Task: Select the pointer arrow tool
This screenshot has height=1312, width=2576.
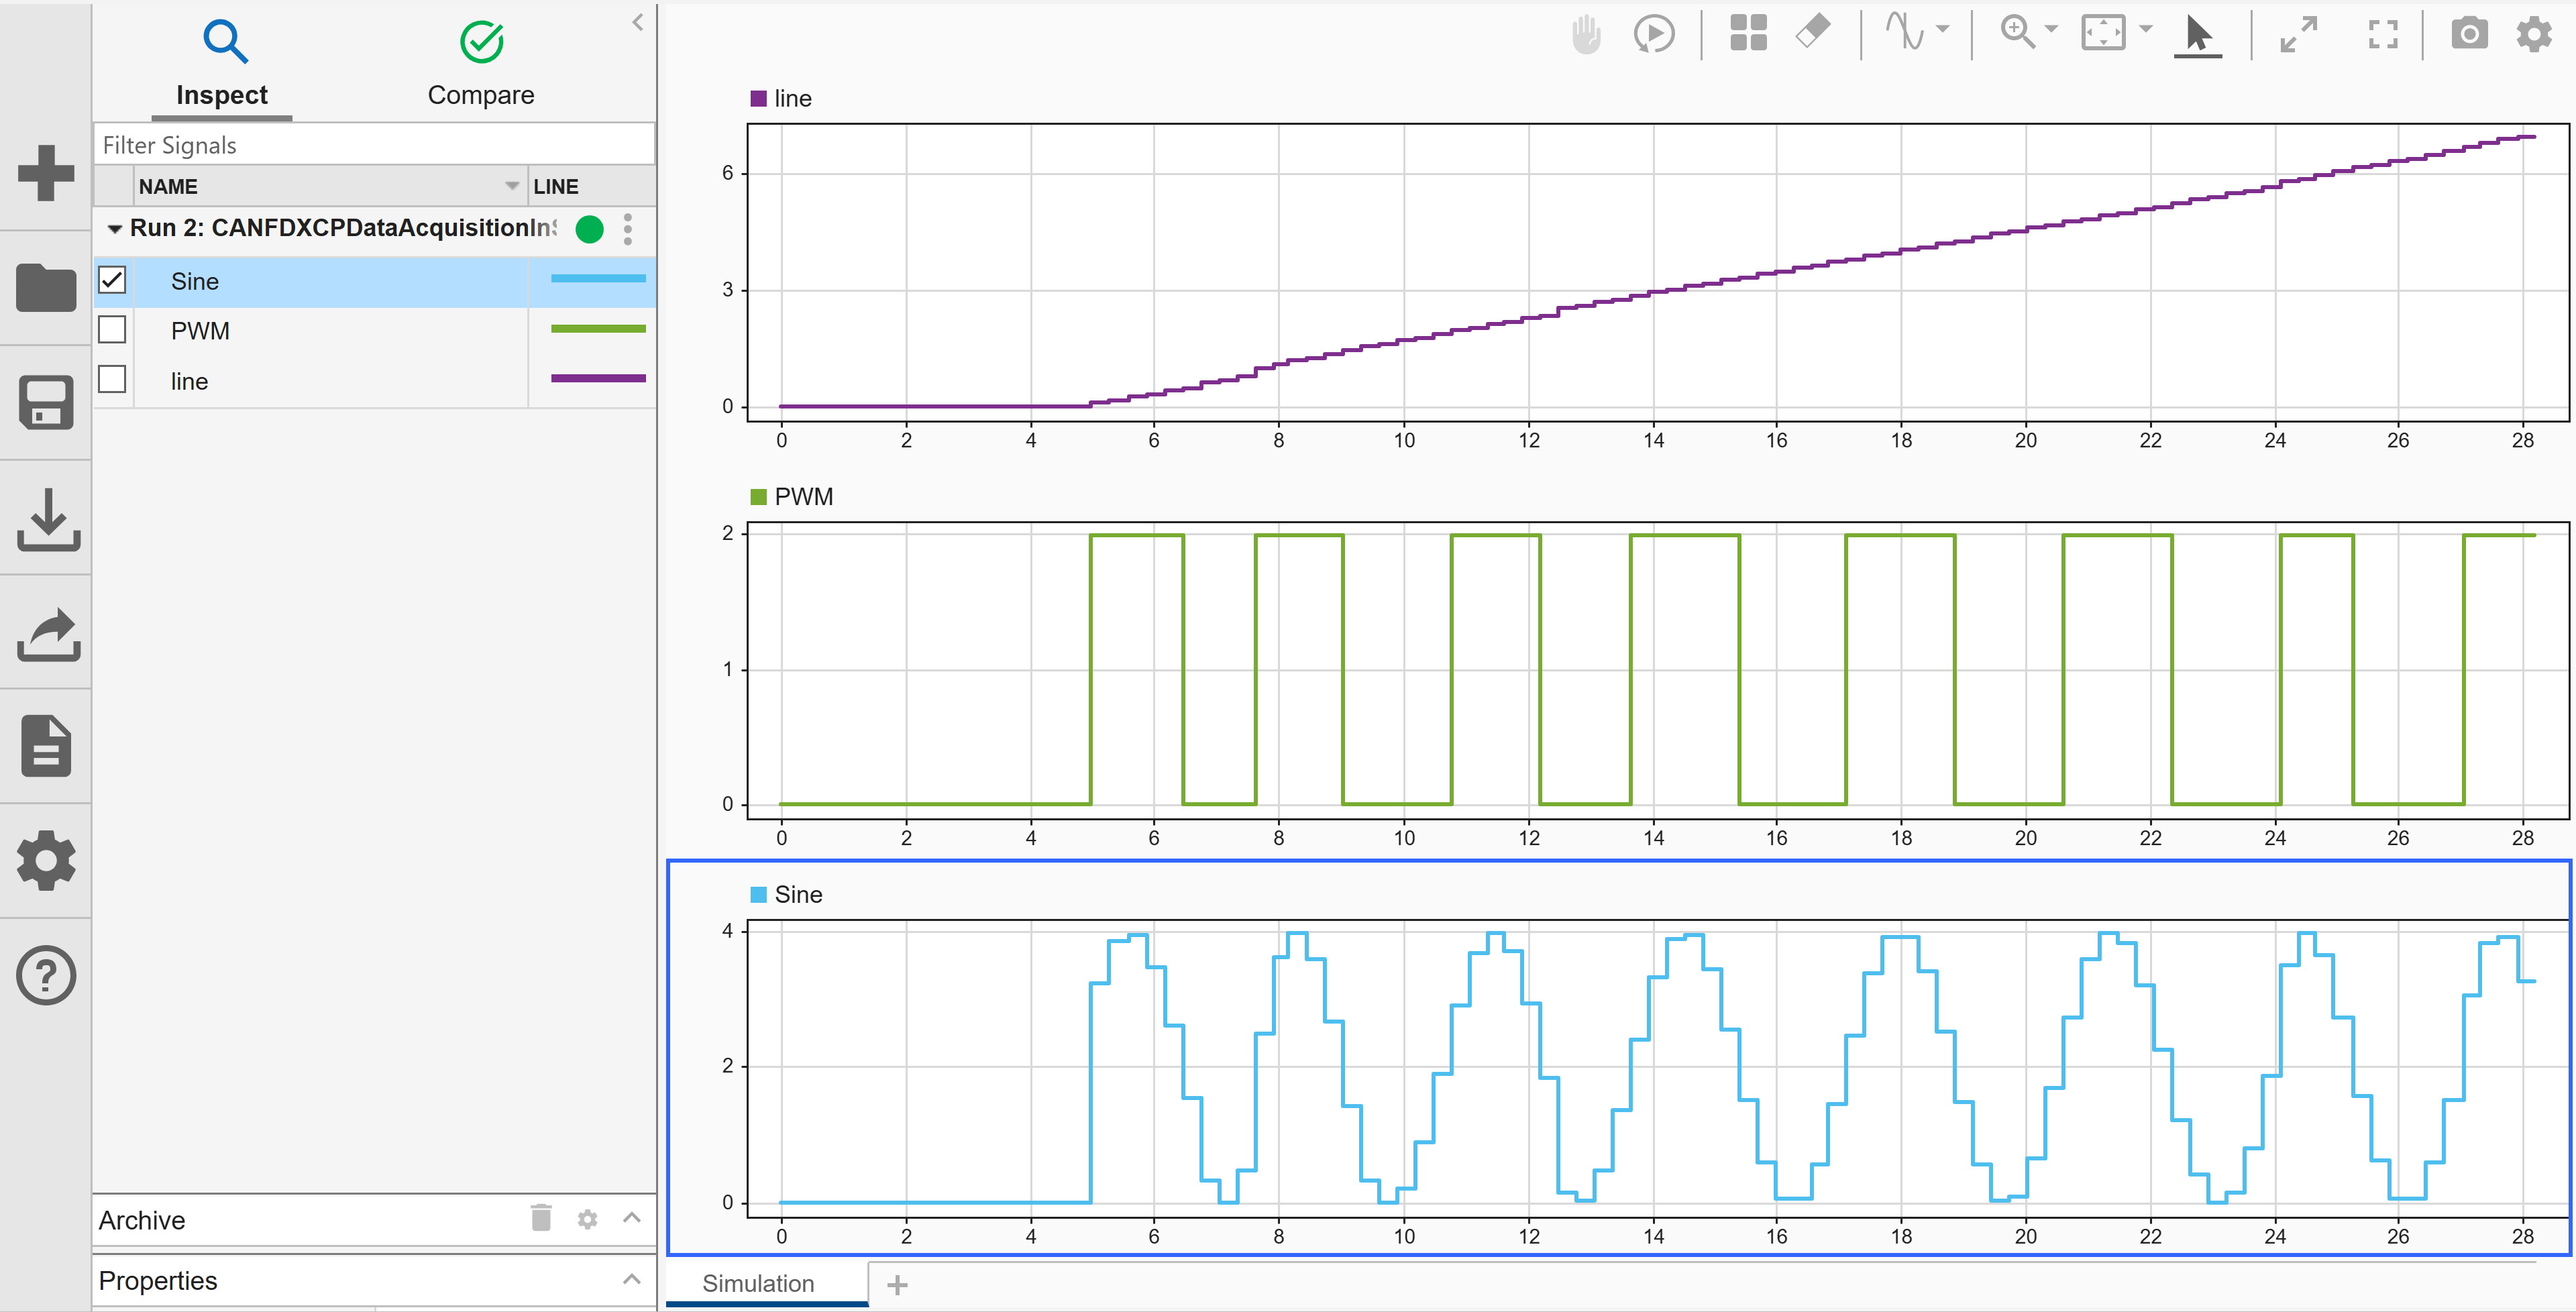Action: point(2198,35)
